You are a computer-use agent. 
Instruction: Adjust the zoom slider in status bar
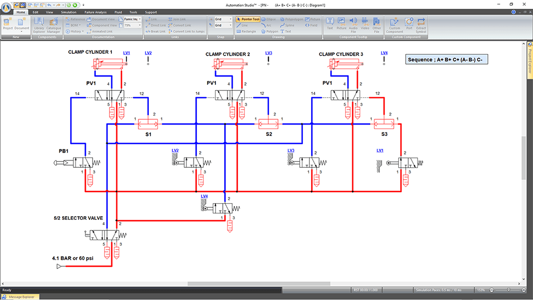tap(509, 290)
